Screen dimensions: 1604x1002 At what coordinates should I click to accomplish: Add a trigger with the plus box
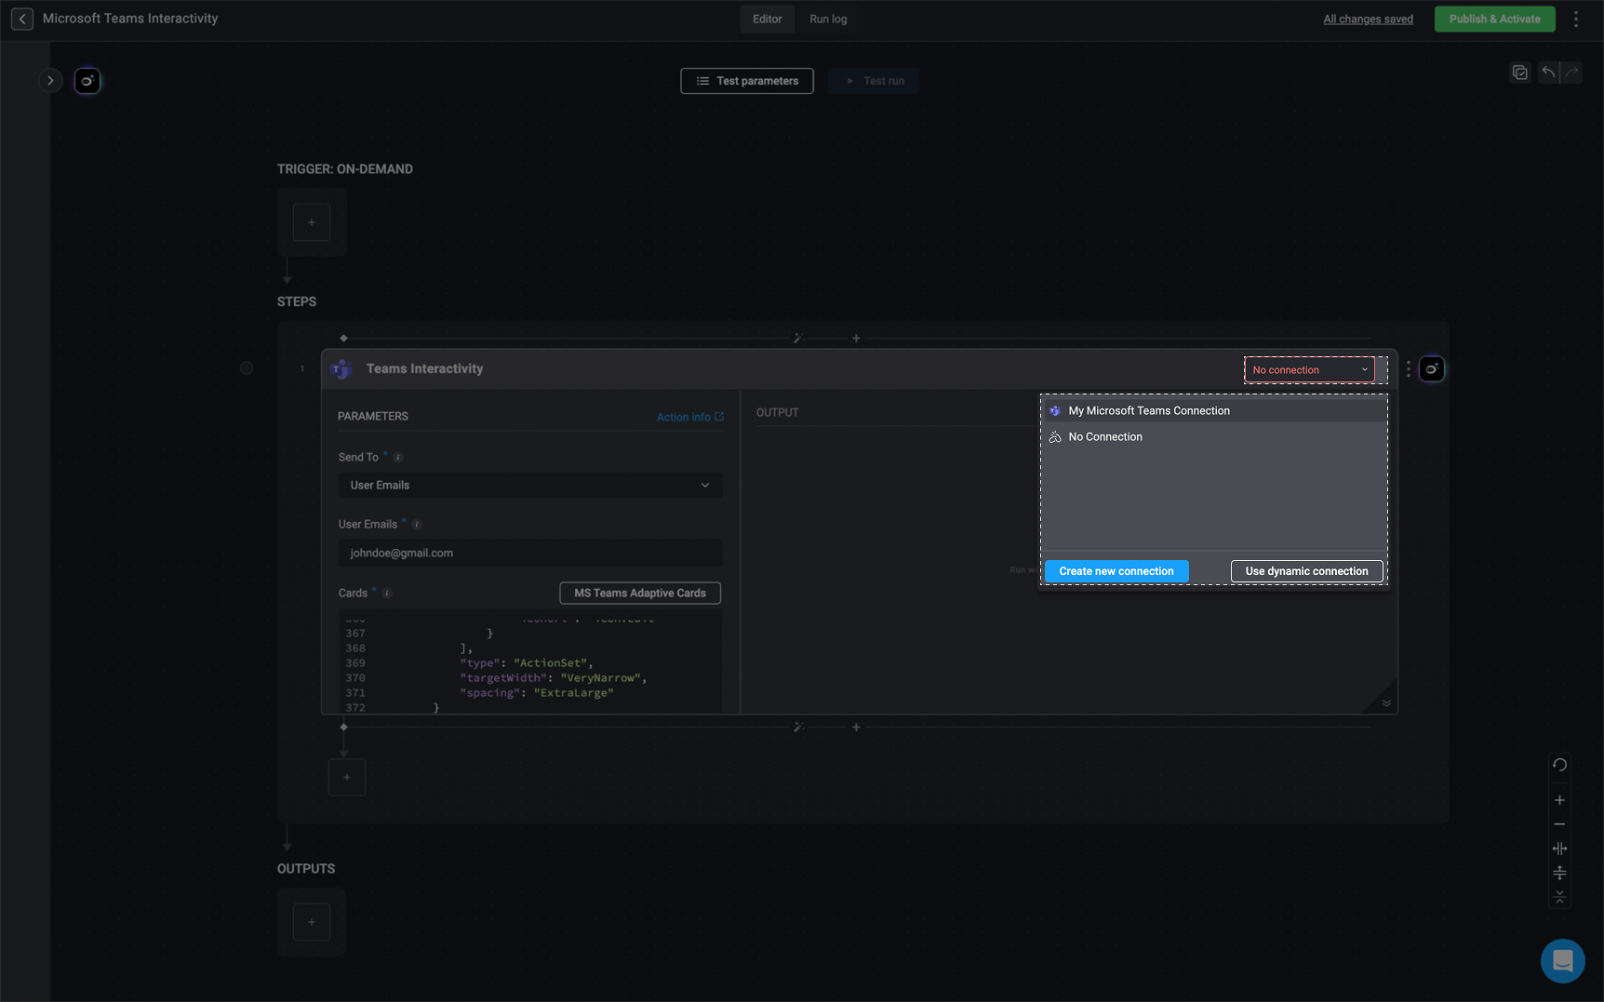(x=312, y=222)
